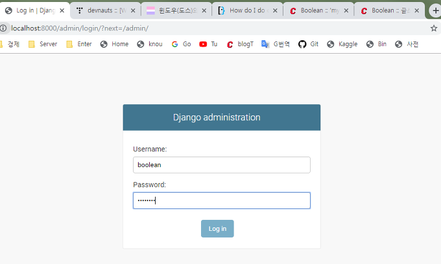The width and height of the screenshot is (441, 264).
Task: Open the Boolean :: 'my tab
Action: pyautogui.click(x=318, y=10)
